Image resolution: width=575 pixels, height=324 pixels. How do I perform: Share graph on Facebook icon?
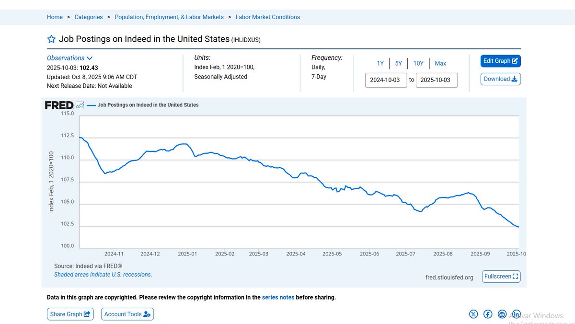click(x=488, y=314)
